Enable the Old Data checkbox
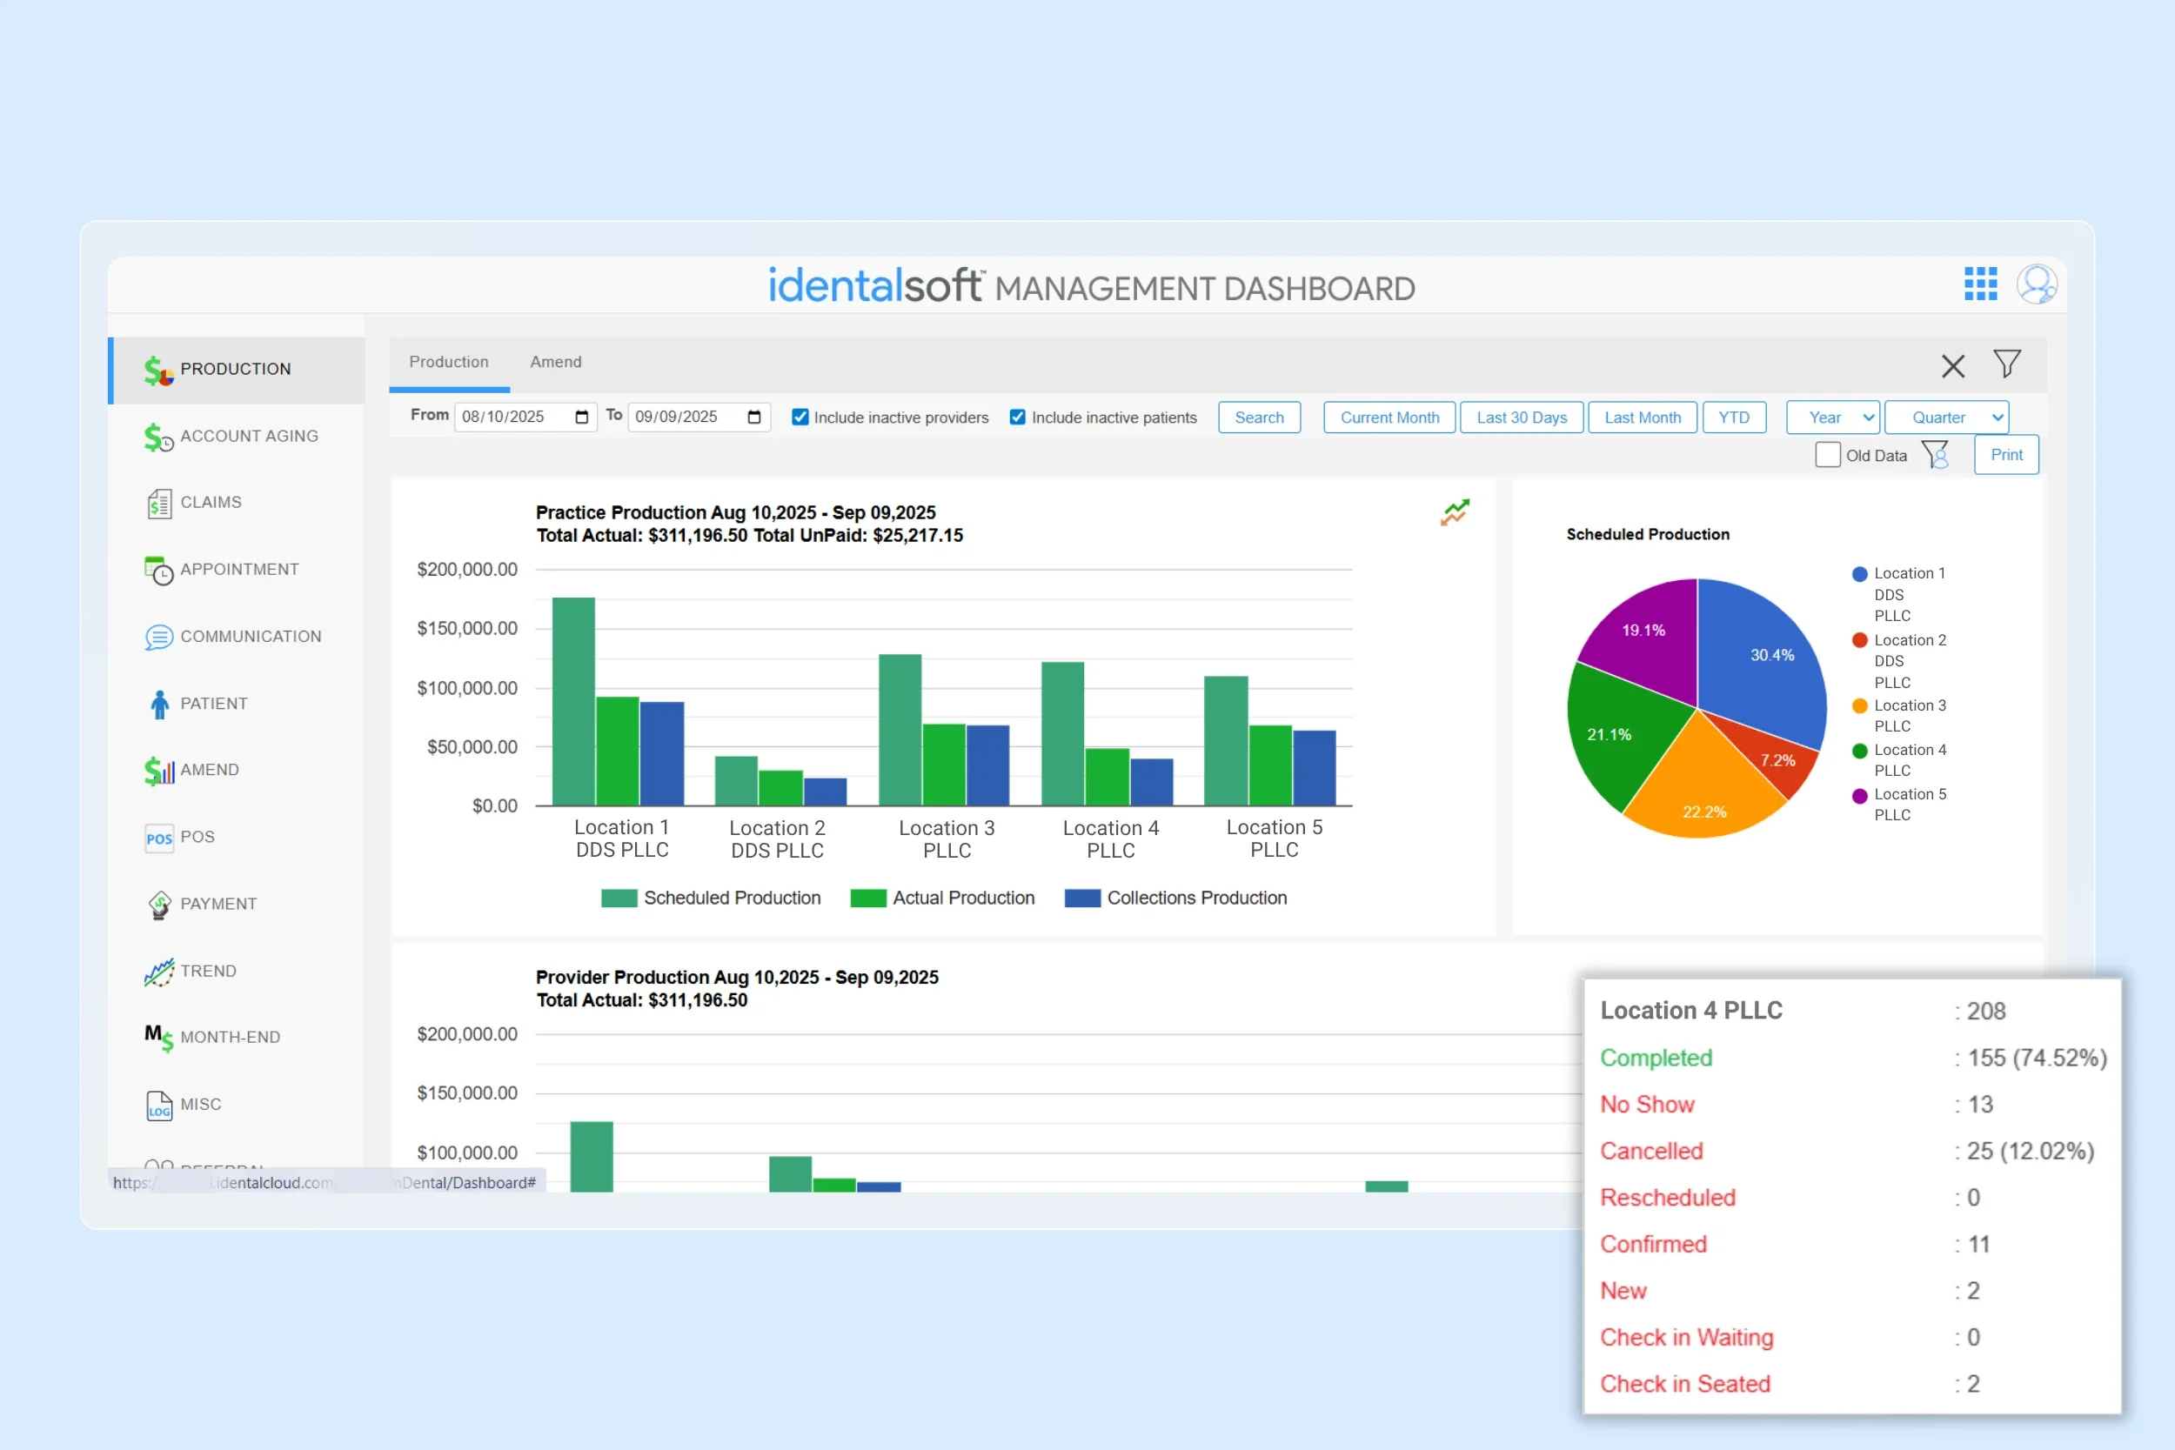The height and width of the screenshot is (1450, 2175). coord(1827,455)
